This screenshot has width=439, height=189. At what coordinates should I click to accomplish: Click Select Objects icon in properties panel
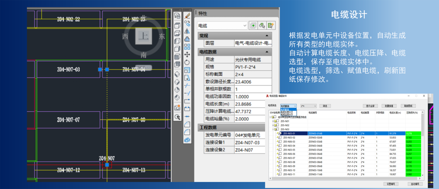262,26
